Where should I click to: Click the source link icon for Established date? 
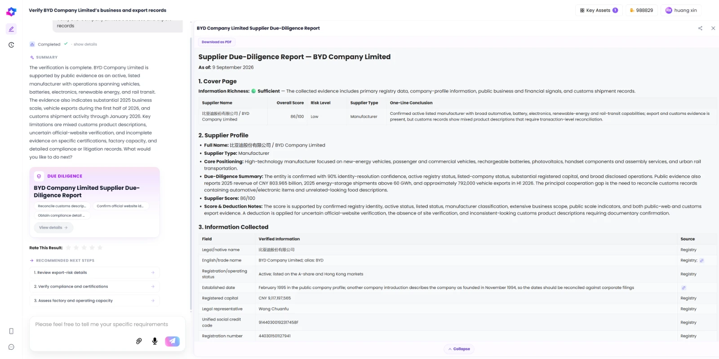[683, 288]
